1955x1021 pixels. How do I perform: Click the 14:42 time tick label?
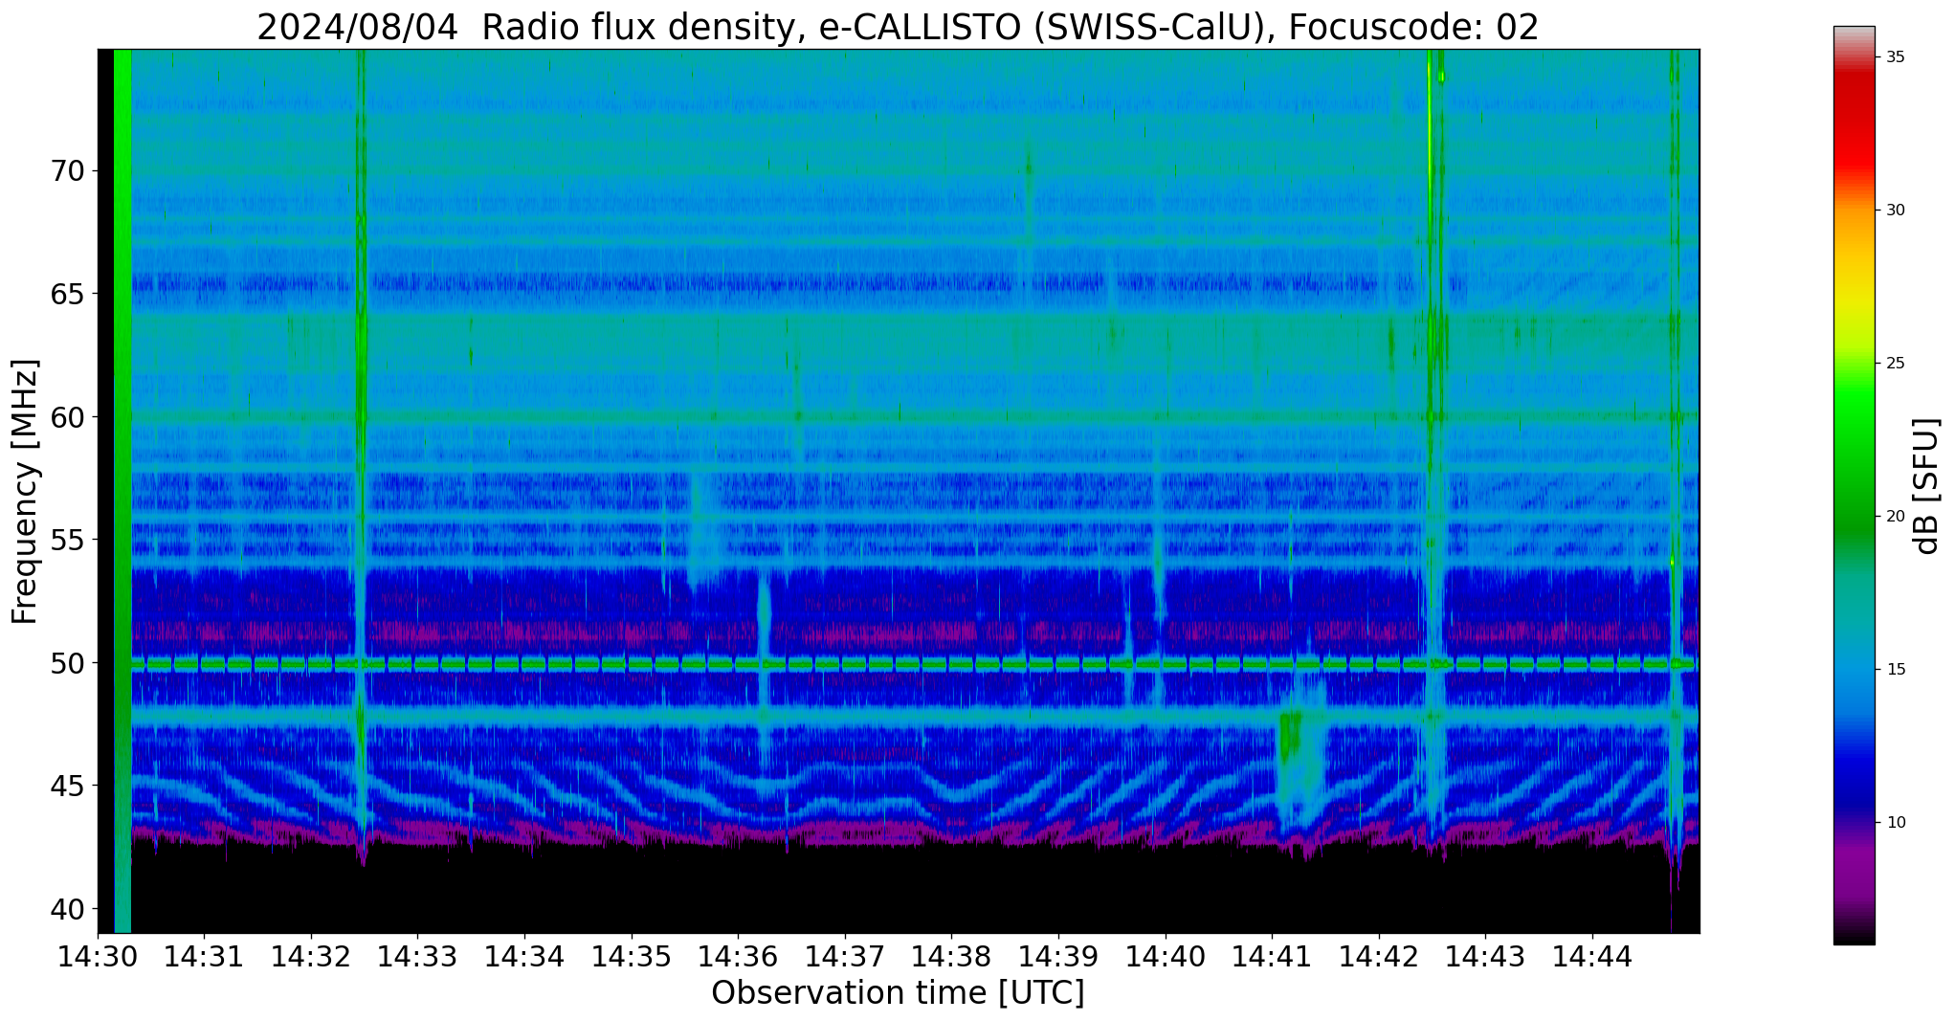point(1379,956)
